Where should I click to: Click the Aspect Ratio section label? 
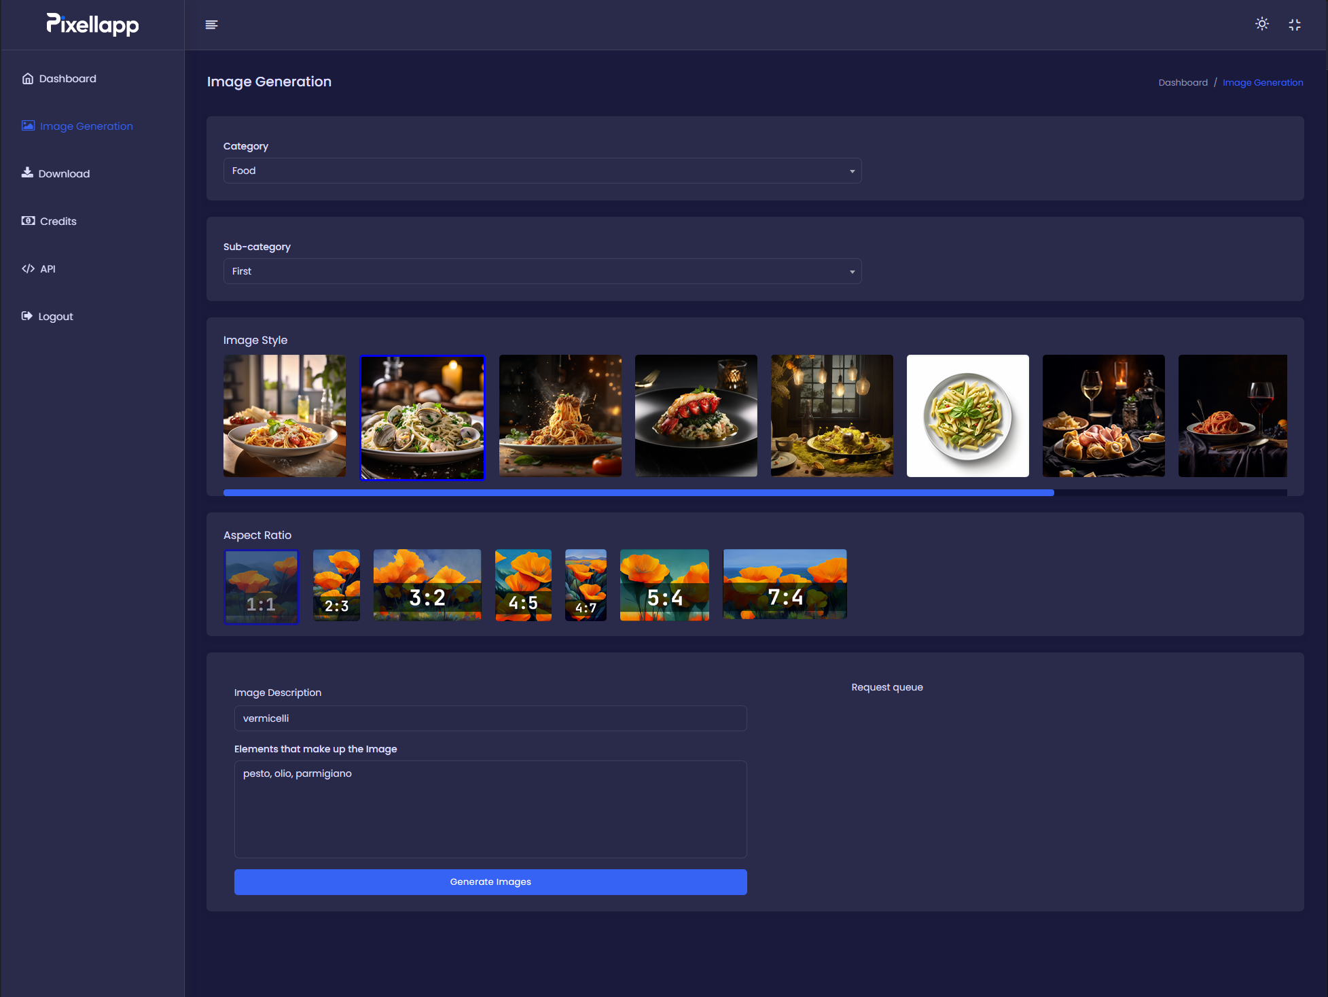[x=257, y=535]
